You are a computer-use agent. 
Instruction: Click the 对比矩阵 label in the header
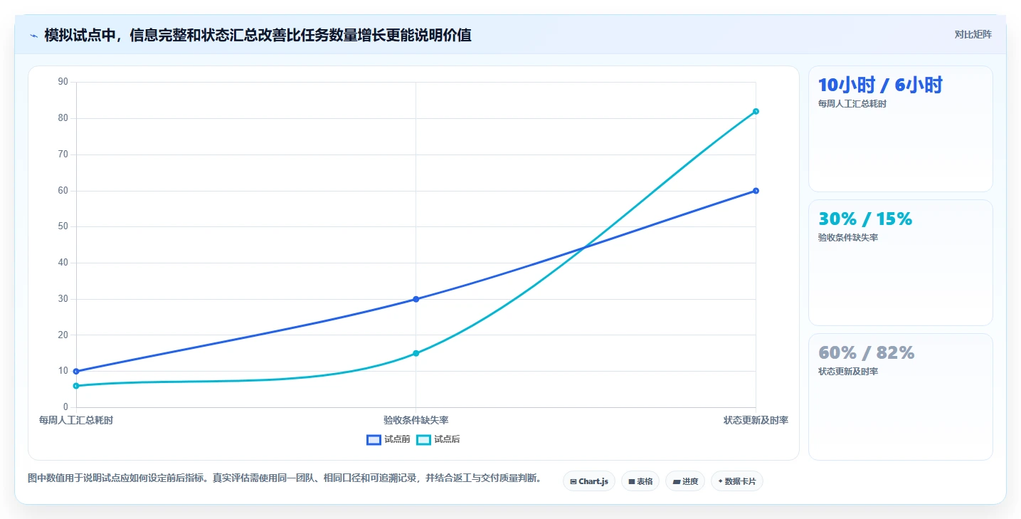(973, 34)
